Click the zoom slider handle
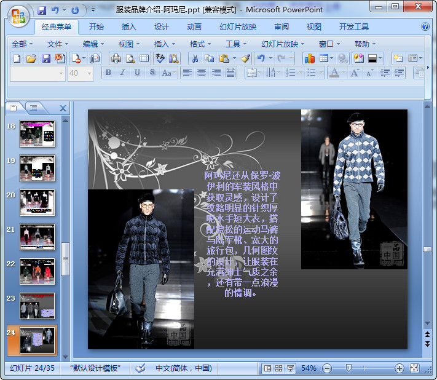 [x=348, y=368]
